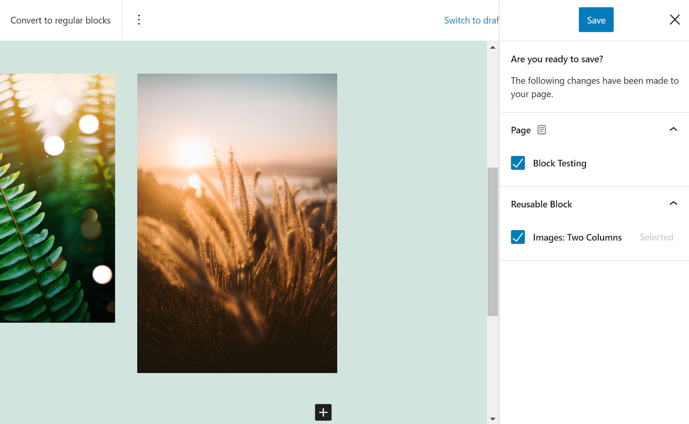
Task: Click the "Block Testing" label text
Action: coord(559,164)
